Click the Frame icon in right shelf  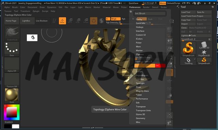[170, 115]
